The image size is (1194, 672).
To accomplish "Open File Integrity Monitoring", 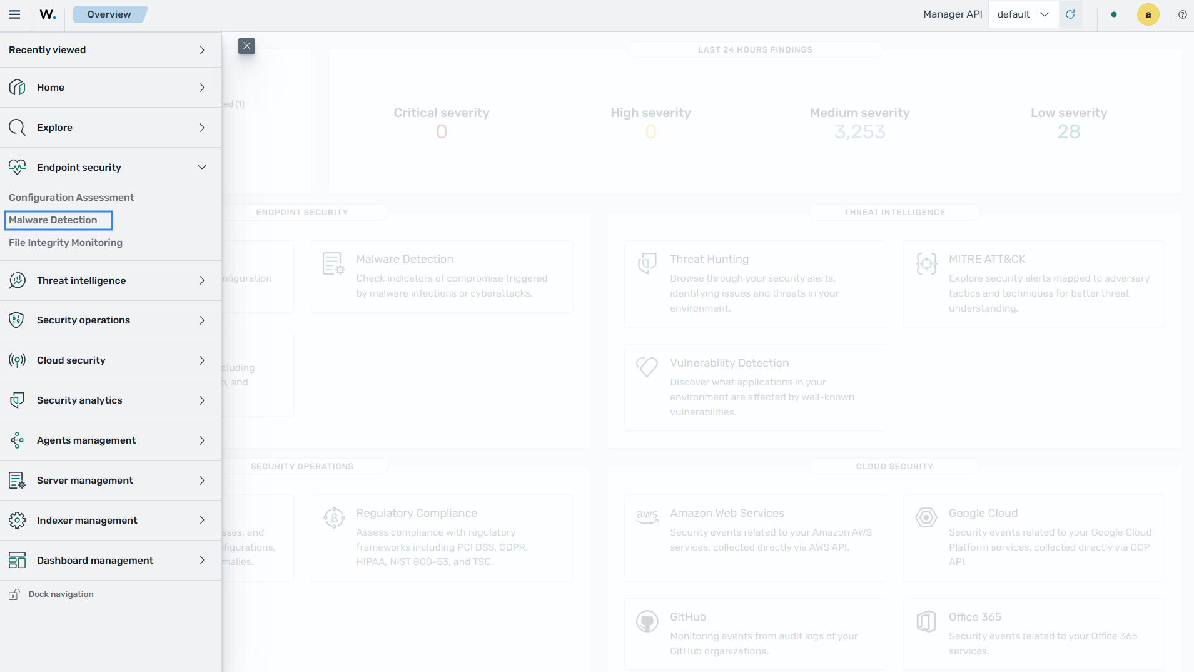I will [x=66, y=243].
